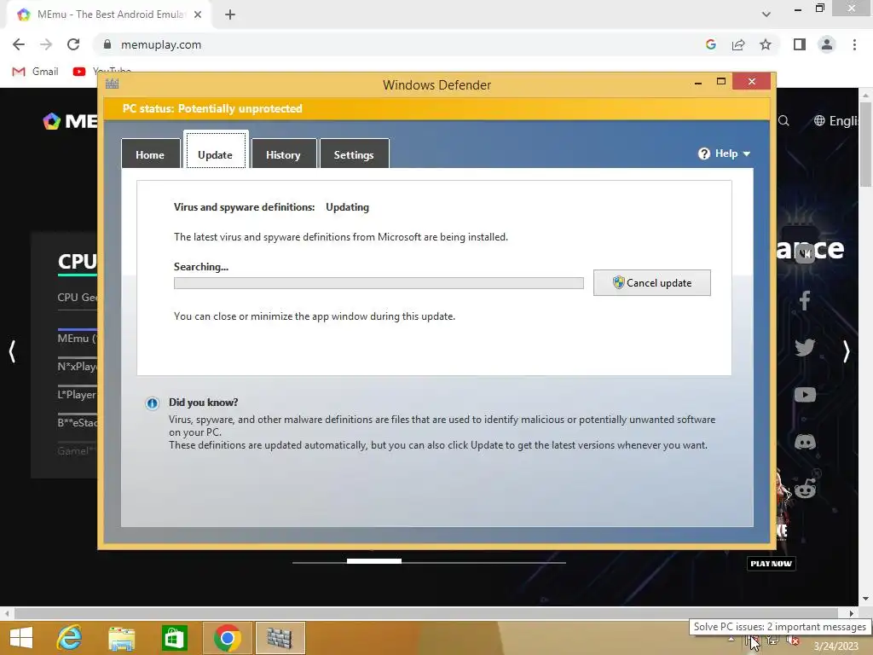Close the MEmu browser tab
Screen dimensions: 873x655
click(x=198, y=14)
